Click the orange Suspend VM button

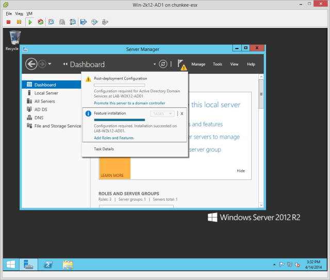(x=19, y=22)
